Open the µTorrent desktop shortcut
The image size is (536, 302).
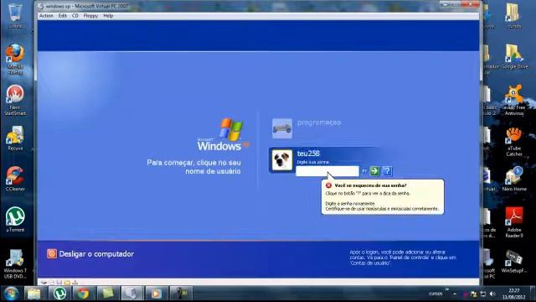[15, 219]
